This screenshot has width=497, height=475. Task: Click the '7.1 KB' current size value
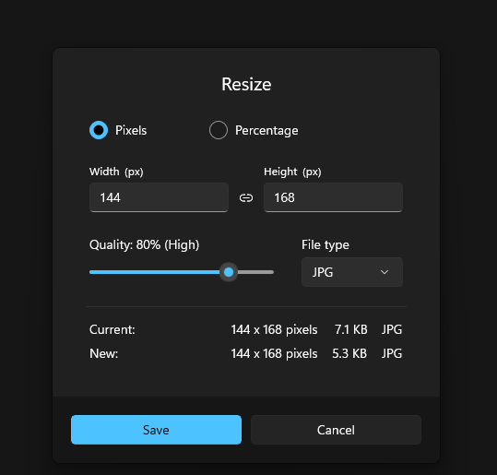click(351, 330)
